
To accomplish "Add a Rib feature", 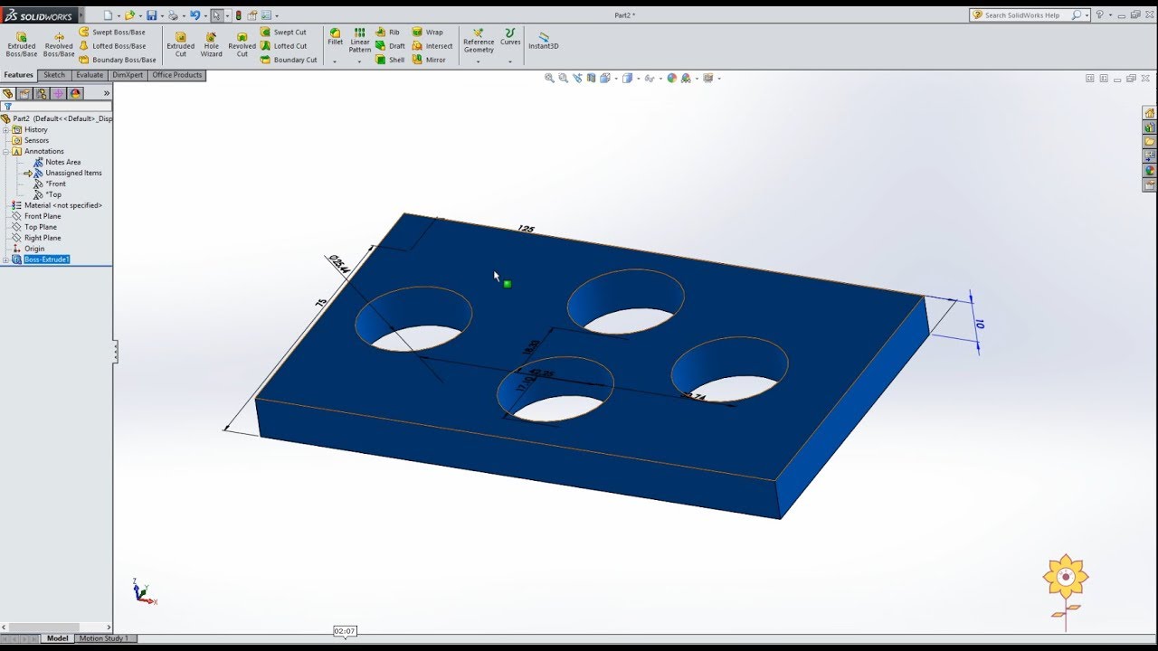I will point(387,32).
